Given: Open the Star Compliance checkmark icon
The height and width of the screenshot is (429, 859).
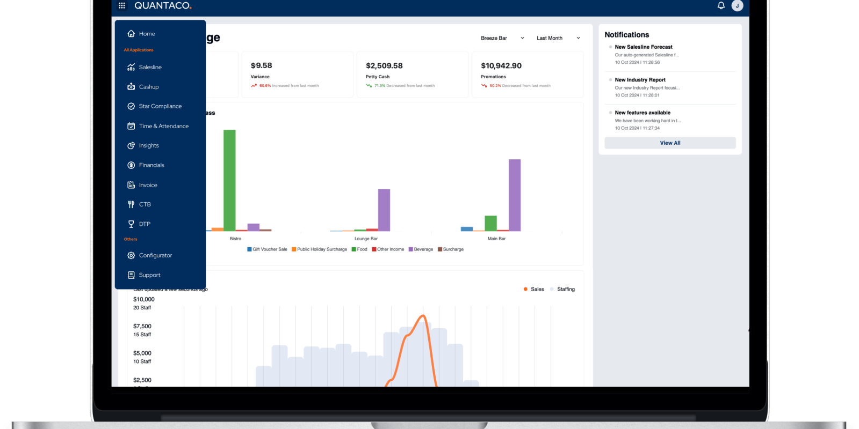Looking at the screenshot, I should pos(131,106).
